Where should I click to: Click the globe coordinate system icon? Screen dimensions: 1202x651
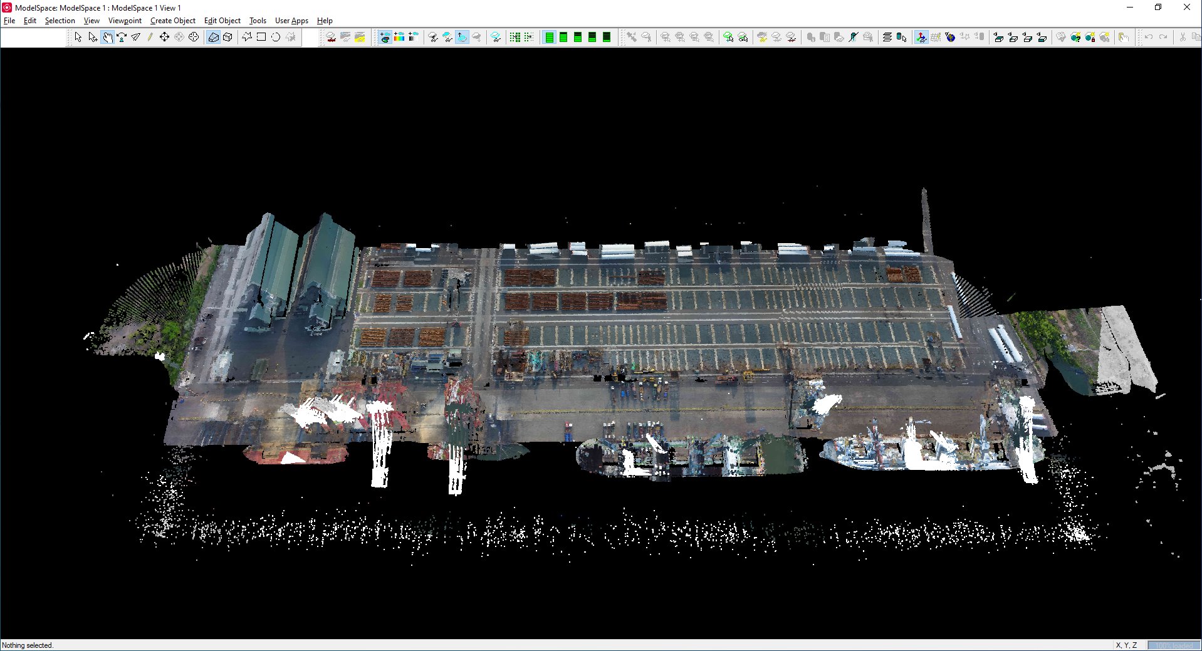pyautogui.click(x=950, y=37)
